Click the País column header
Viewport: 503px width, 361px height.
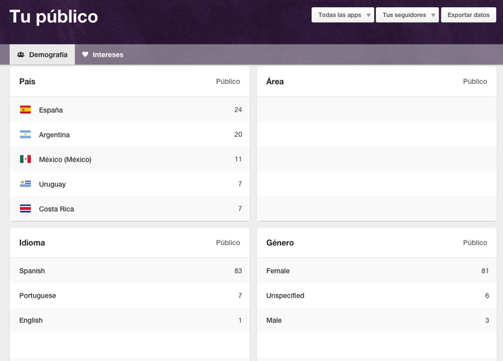pos(27,82)
